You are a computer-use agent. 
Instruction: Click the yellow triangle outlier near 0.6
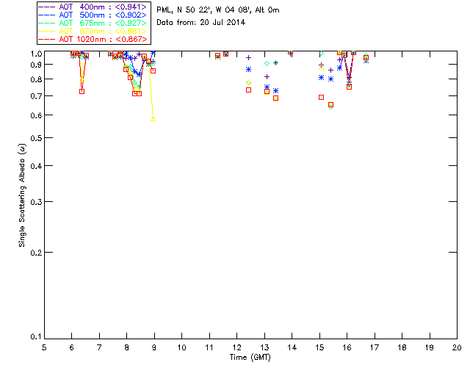coord(153,119)
